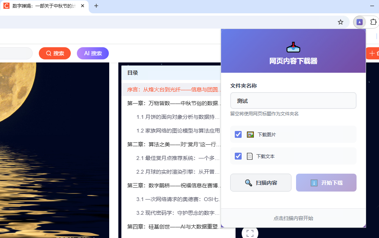379x238 pixels.
Task: Click the web content downloader extension icon
Action: (x=360, y=22)
